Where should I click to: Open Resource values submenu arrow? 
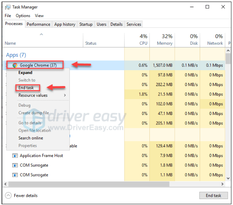tap(65, 95)
